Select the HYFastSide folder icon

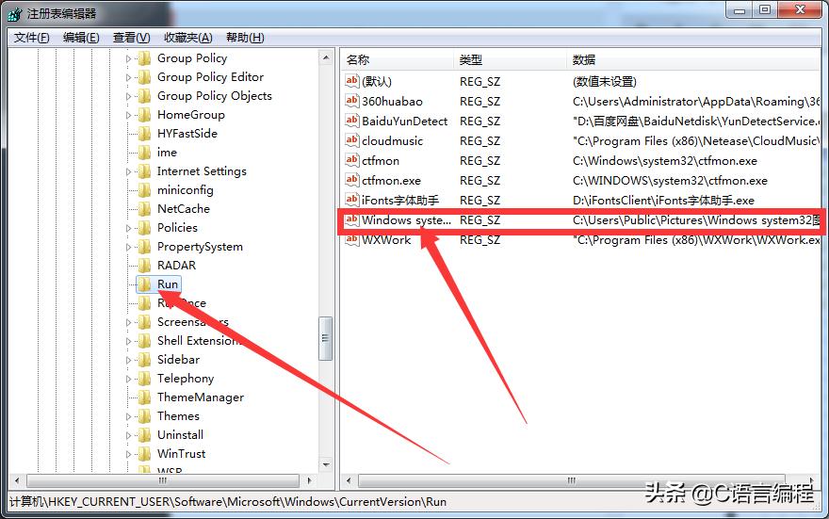[x=144, y=134]
